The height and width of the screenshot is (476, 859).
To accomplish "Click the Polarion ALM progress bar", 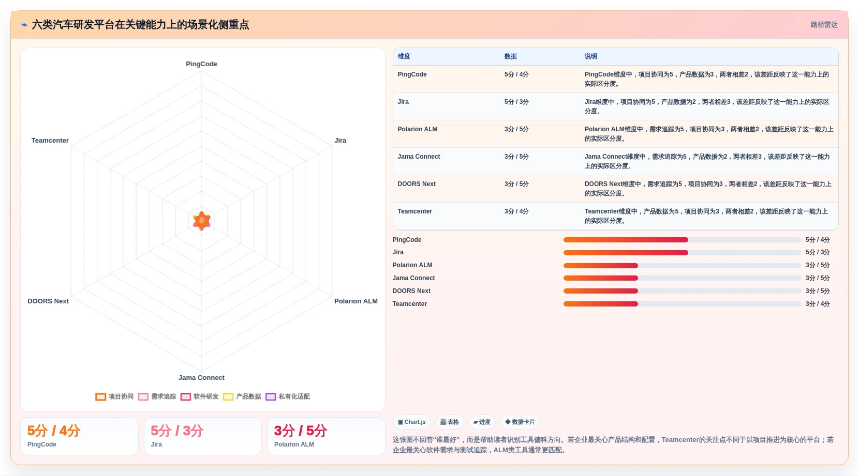I will [x=682, y=266].
